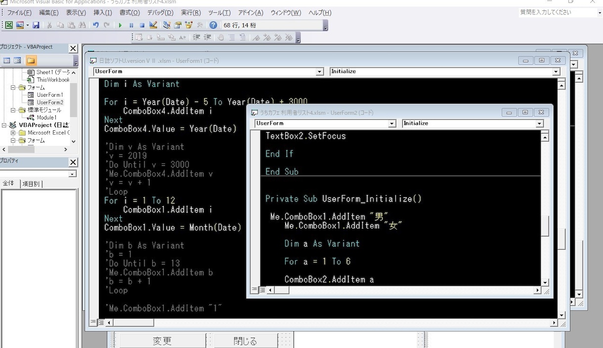Viewport: 603px width, 348px height.
Task: Toggle Procedure View in UserForm1 code window
Action: click(x=93, y=323)
